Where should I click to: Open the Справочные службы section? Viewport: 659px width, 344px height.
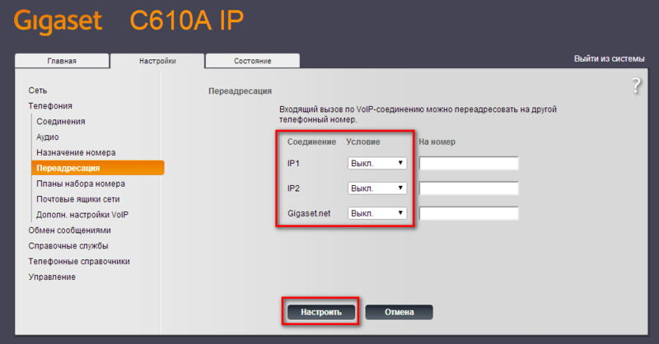pyautogui.click(x=68, y=246)
